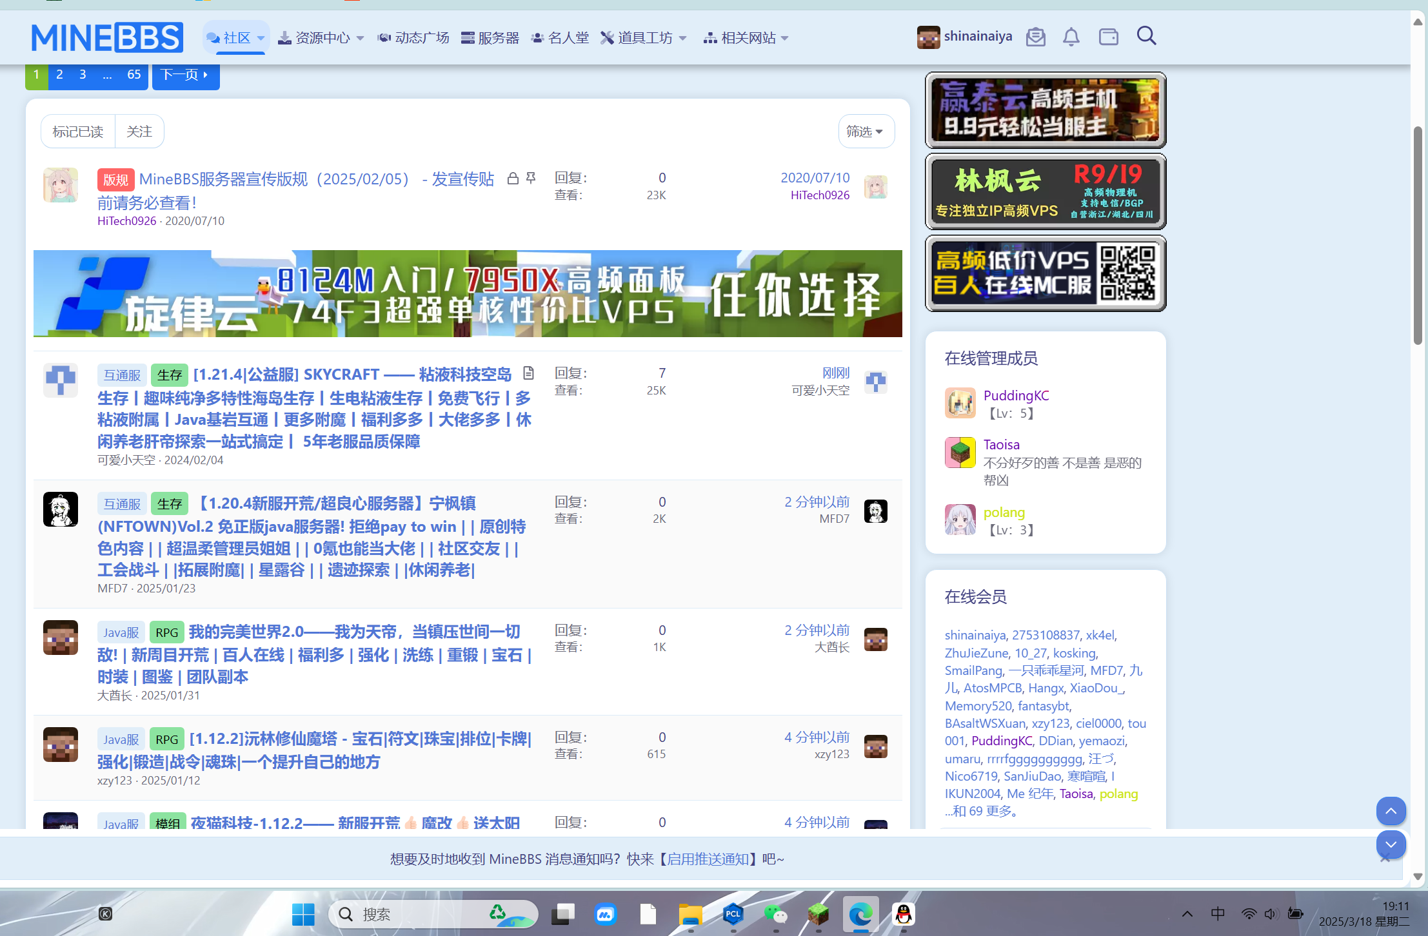Screen dimensions: 1428x936
Task: Click the 关注 button
Action: [x=139, y=132]
